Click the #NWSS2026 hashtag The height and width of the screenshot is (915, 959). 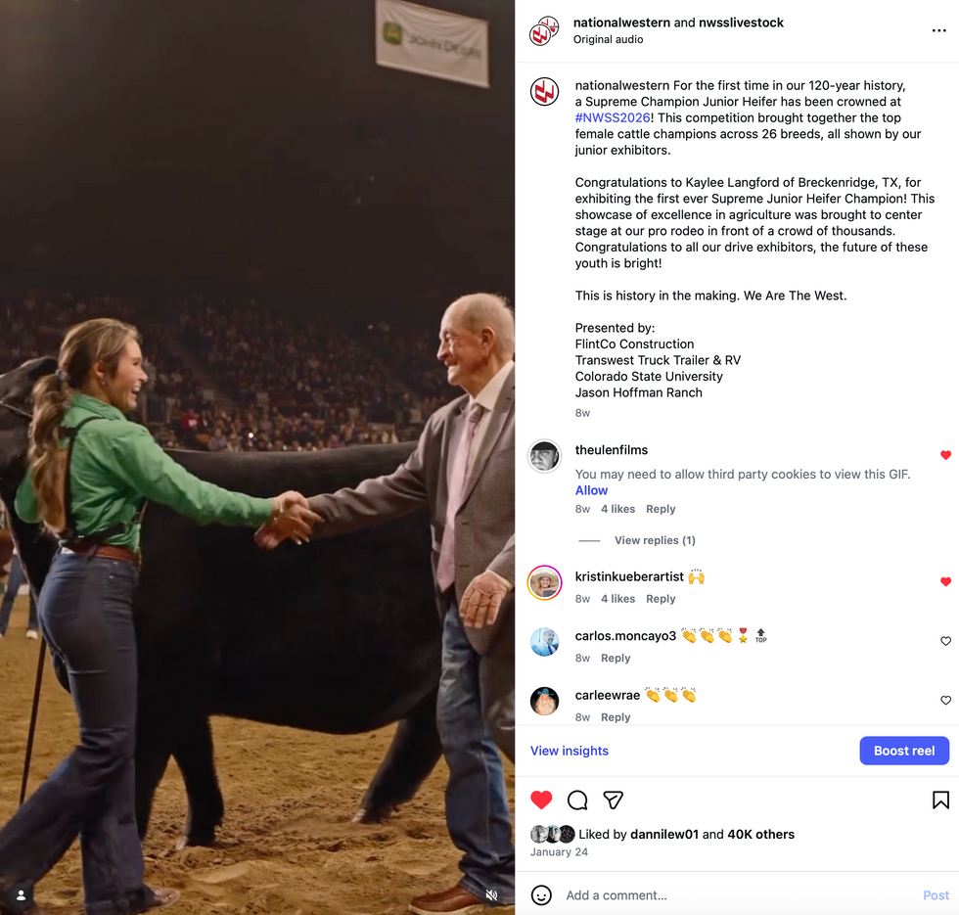click(x=613, y=117)
